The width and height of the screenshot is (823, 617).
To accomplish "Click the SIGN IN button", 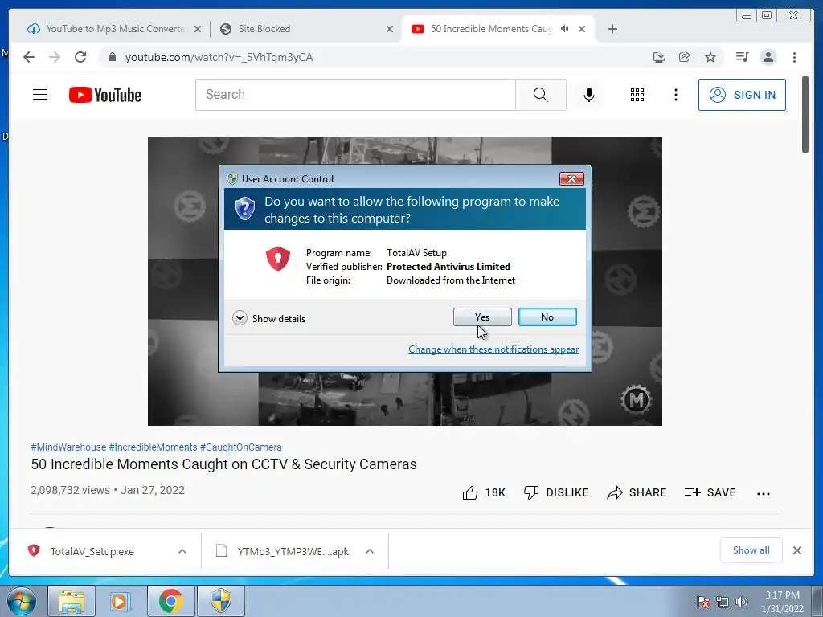I will (x=742, y=95).
